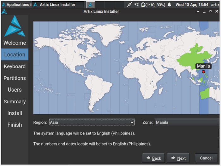Select the Install step

pyautogui.click(x=15, y=113)
